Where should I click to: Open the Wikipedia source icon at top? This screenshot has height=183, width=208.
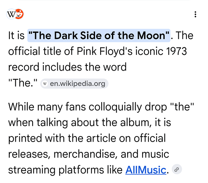pyautogui.click(x=11, y=14)
